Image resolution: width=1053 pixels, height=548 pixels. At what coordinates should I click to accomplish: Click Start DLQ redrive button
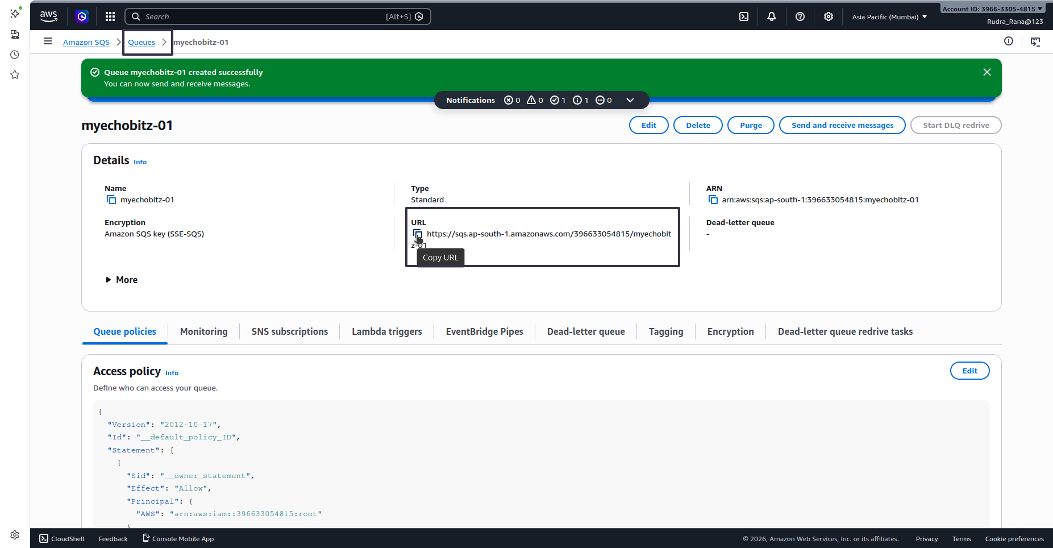pyautogui.click(x=956, y=125)
